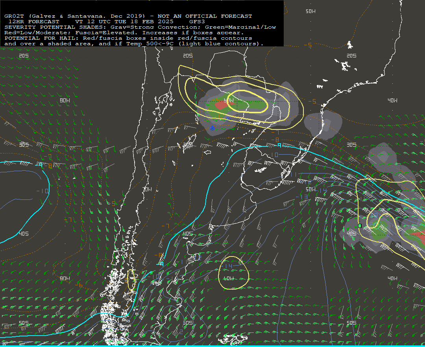Click the '20S' label at left edge

24,55
